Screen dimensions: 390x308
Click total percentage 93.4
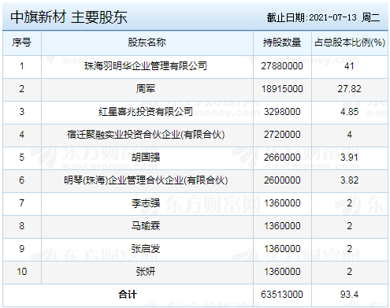click(x=349, y=295)
